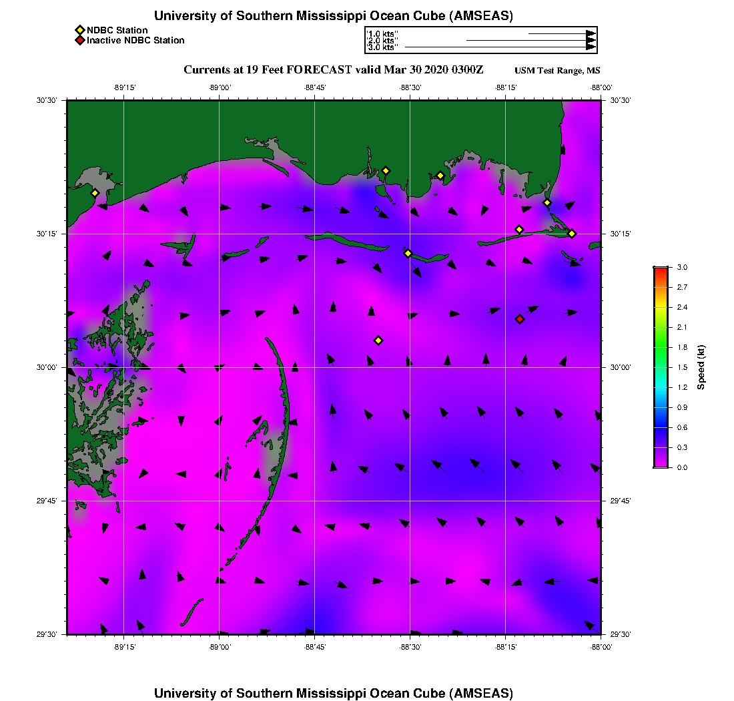Viewport: 734px width, 701px height.
Task: Click the 'NDBC Station' legend label
Action: tap(117, 30)
